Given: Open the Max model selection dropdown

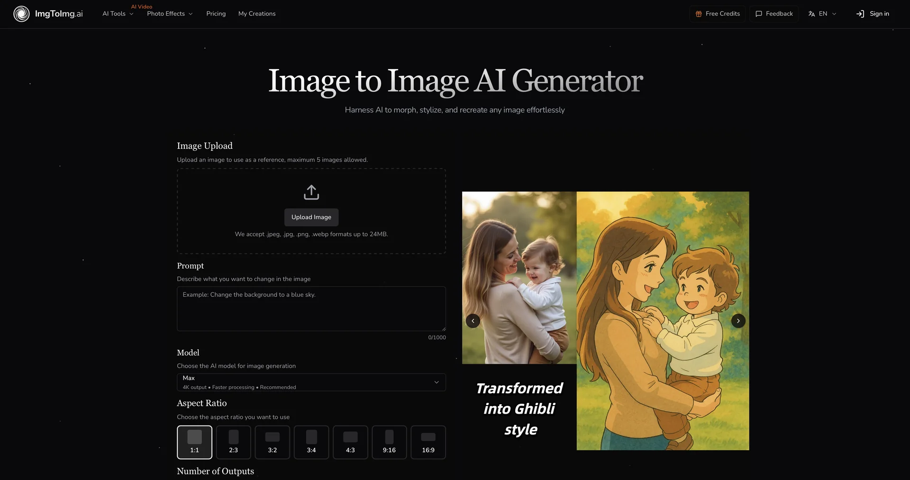Looking at the screenshot, I should tap(311, 382).
